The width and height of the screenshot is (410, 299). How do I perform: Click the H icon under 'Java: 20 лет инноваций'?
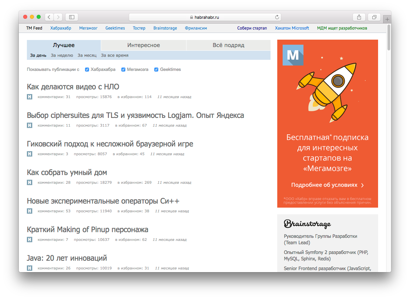coord(30,268)
